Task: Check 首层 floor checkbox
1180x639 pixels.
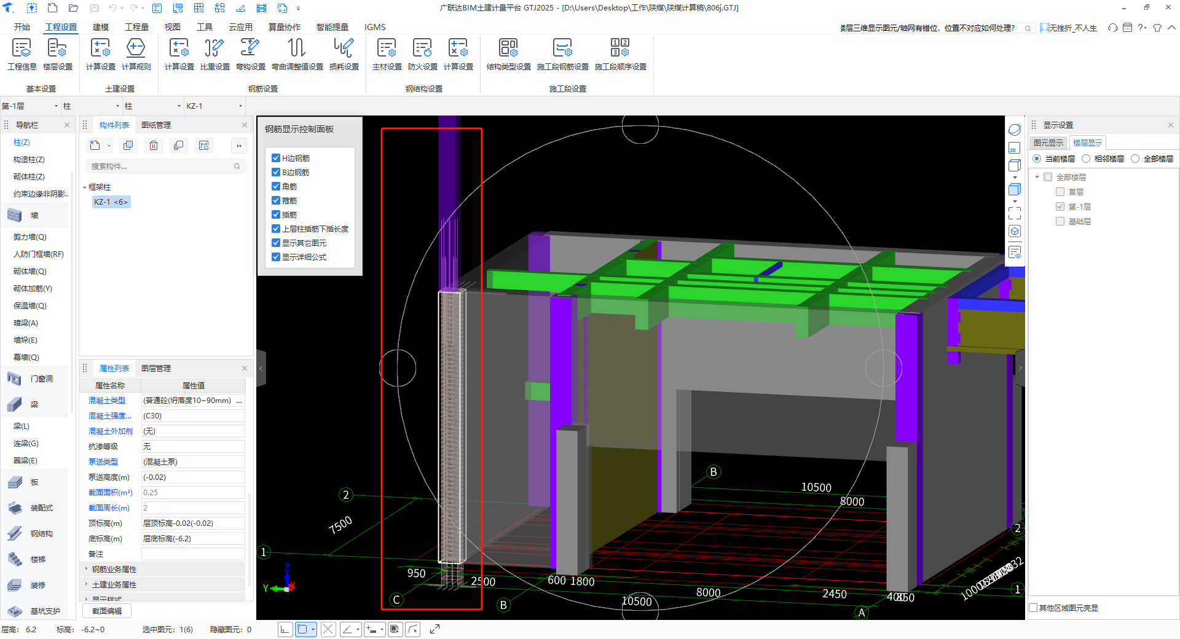Action: pos(1060,192)
